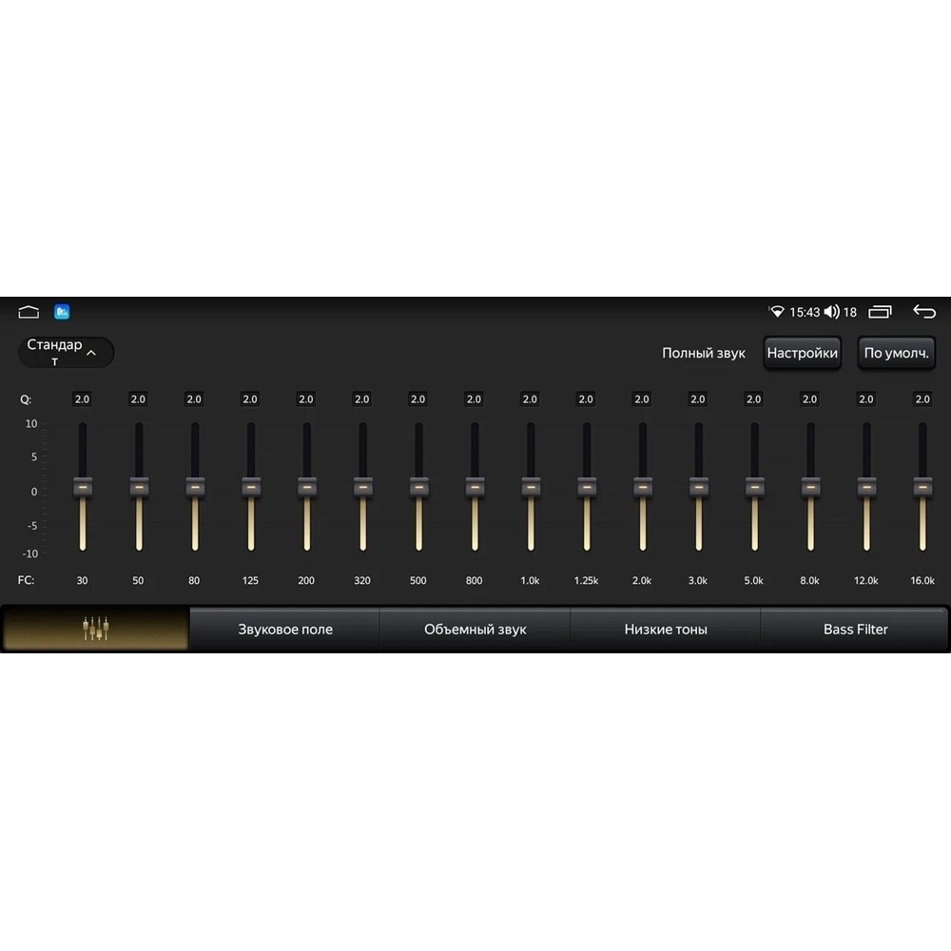
Task: Select the Q value above 5.0k band
Action: point(754,399)
